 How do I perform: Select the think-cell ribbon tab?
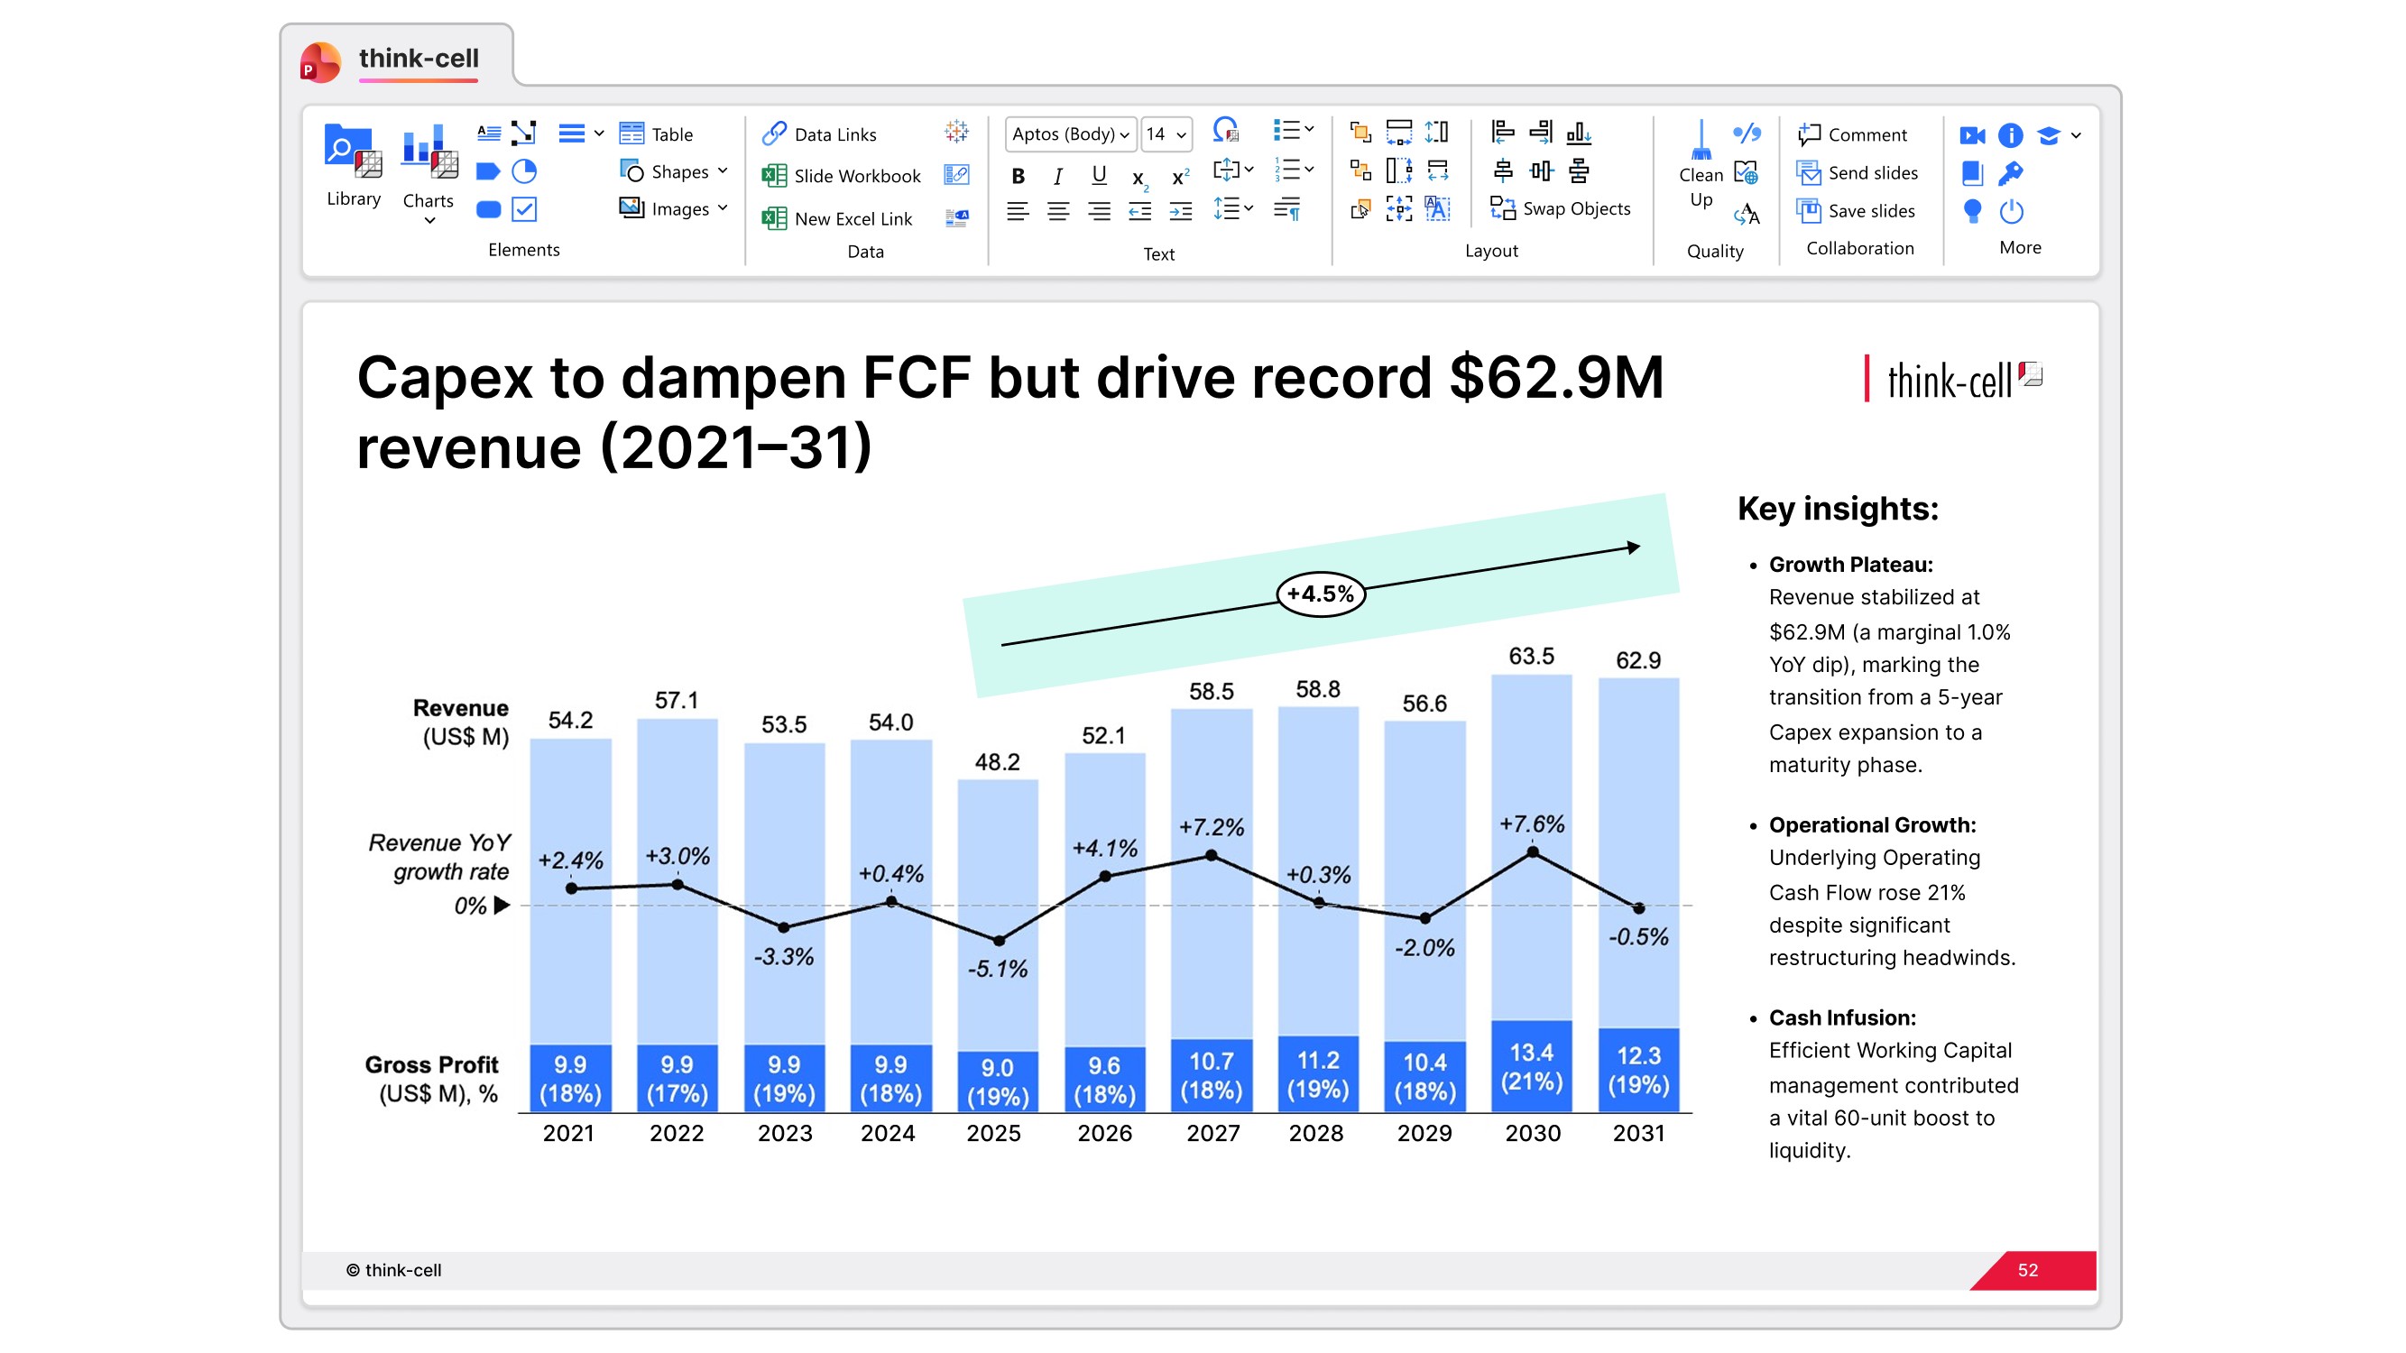(x=418, y=59)
